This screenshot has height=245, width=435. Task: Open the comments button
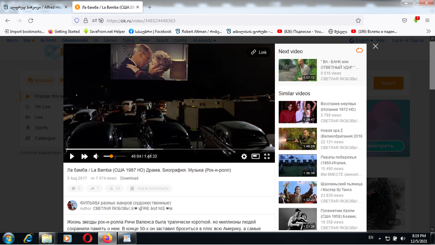coord(76,189)
